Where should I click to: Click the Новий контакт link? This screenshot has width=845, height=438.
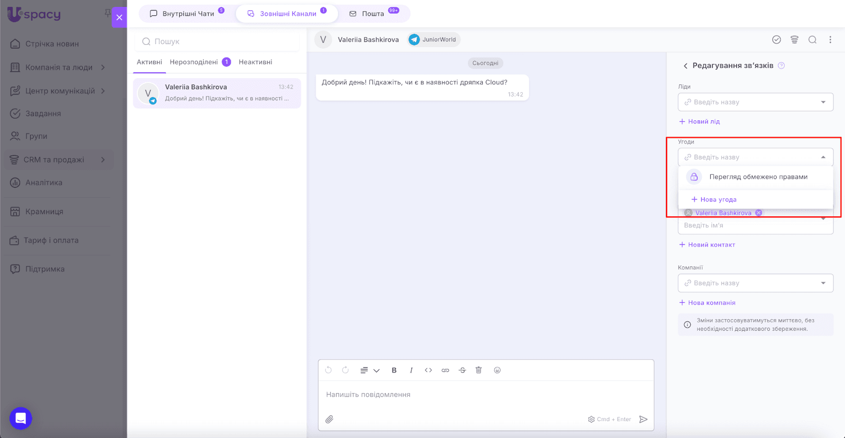[x=707, y=245]
